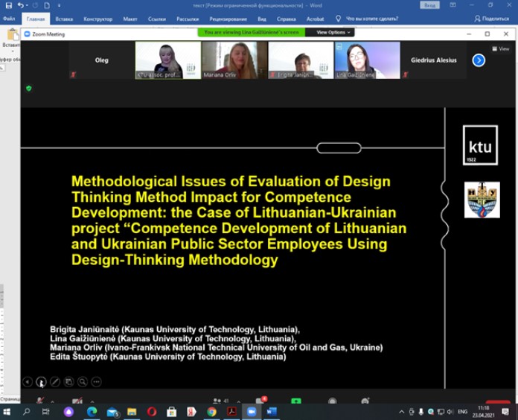Click the pen annotation tool on the slide
518x420 pixels.
pos(54,382)
